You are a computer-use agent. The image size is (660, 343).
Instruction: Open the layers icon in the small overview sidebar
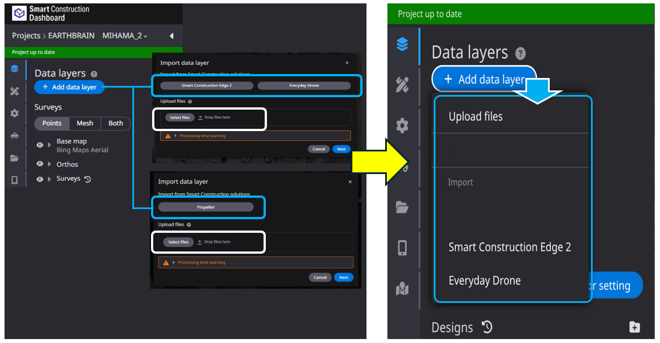coord(15,68)
